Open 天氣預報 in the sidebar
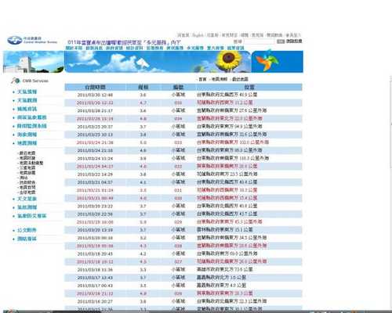Viewport: 392px width, 313px height. (27, 92)
